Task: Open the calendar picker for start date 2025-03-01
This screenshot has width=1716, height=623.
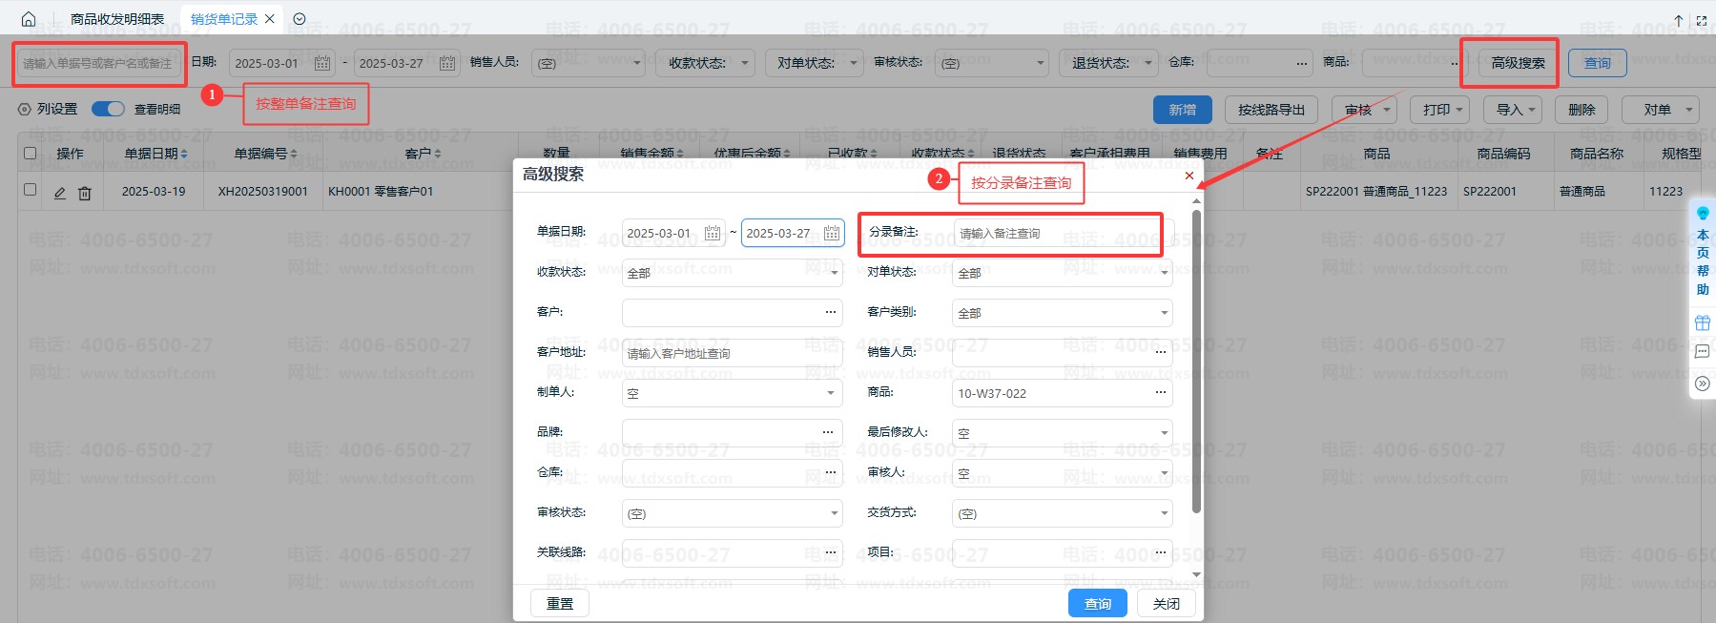Action: (322, 63)
